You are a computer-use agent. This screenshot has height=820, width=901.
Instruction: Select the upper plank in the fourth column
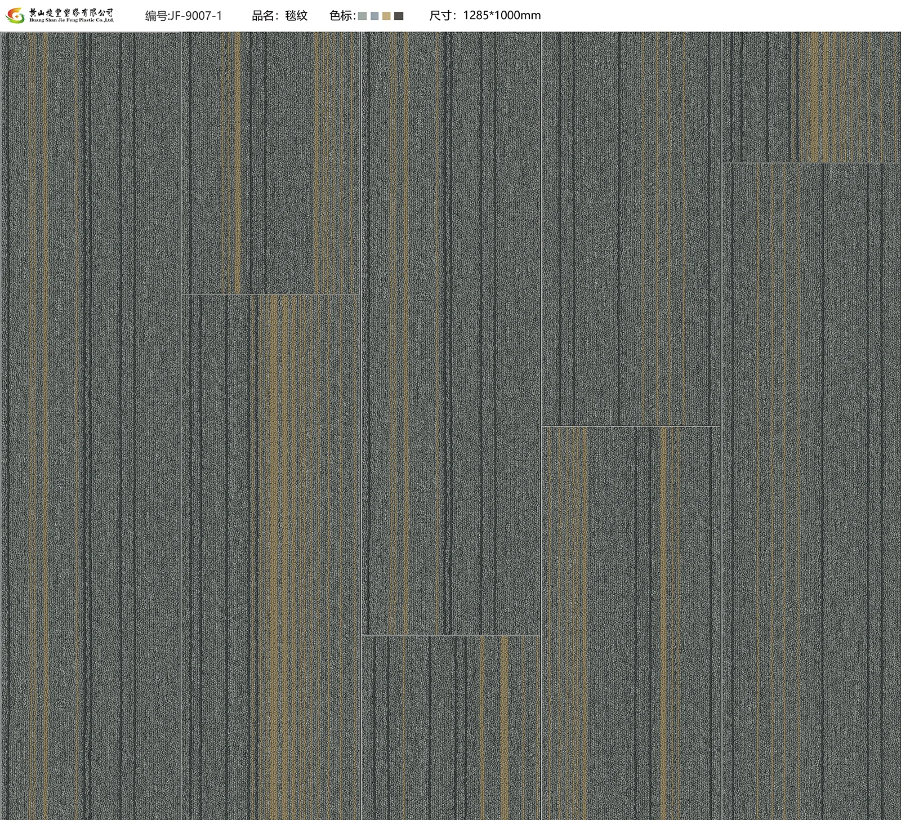click(x=631, y=229)
